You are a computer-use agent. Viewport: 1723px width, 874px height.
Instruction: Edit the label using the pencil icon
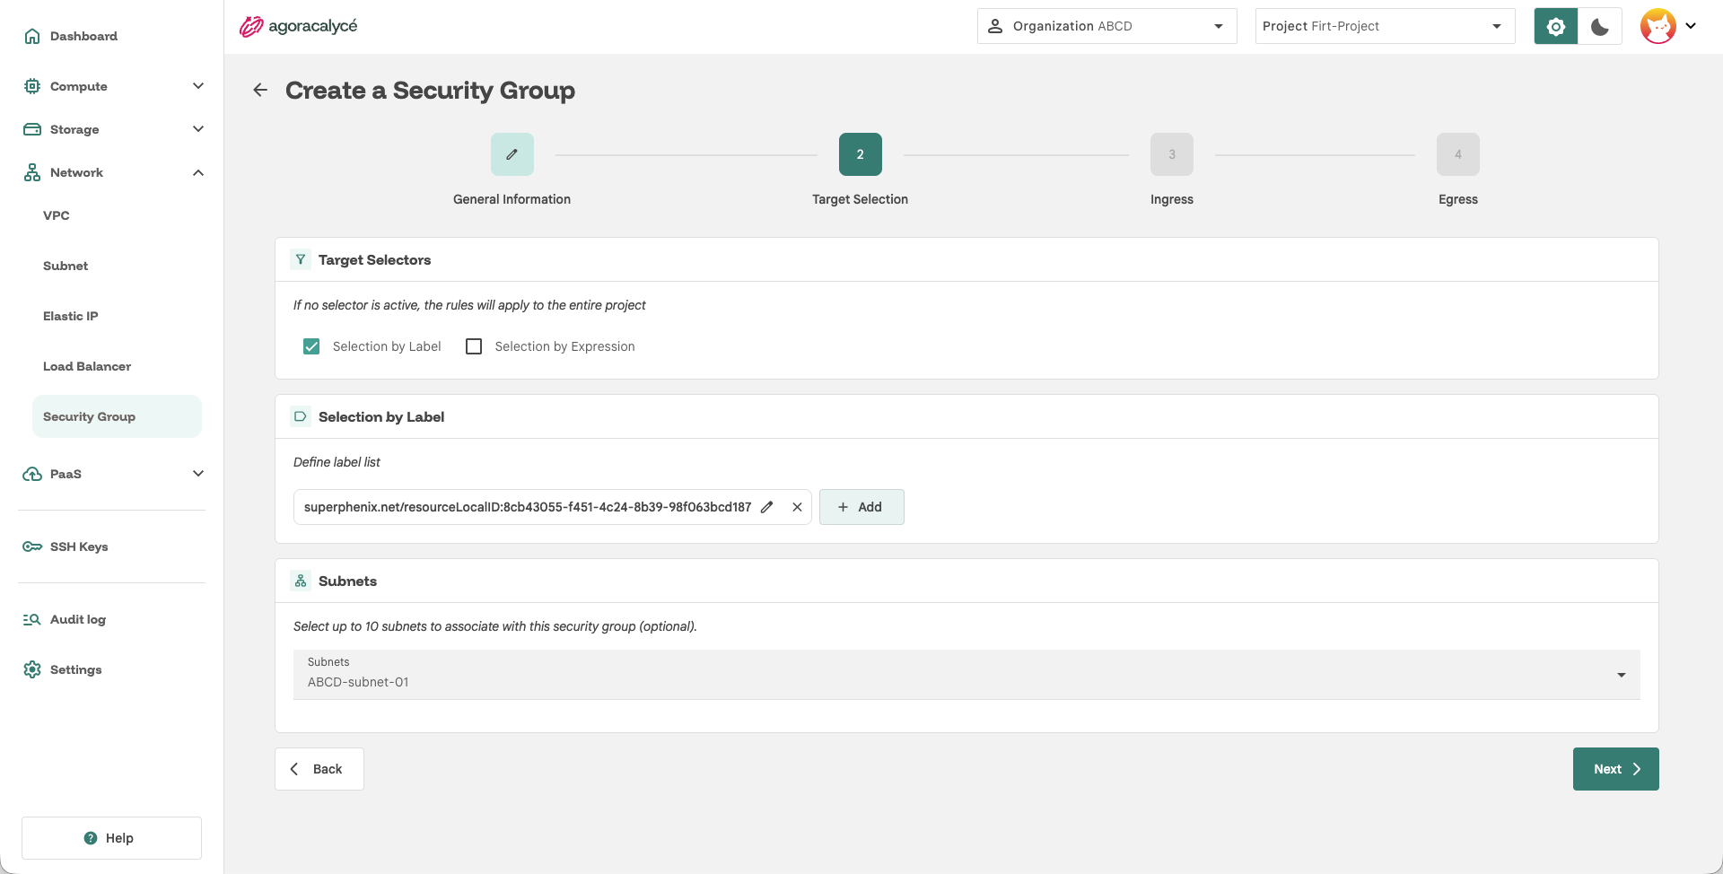(767, 507)
